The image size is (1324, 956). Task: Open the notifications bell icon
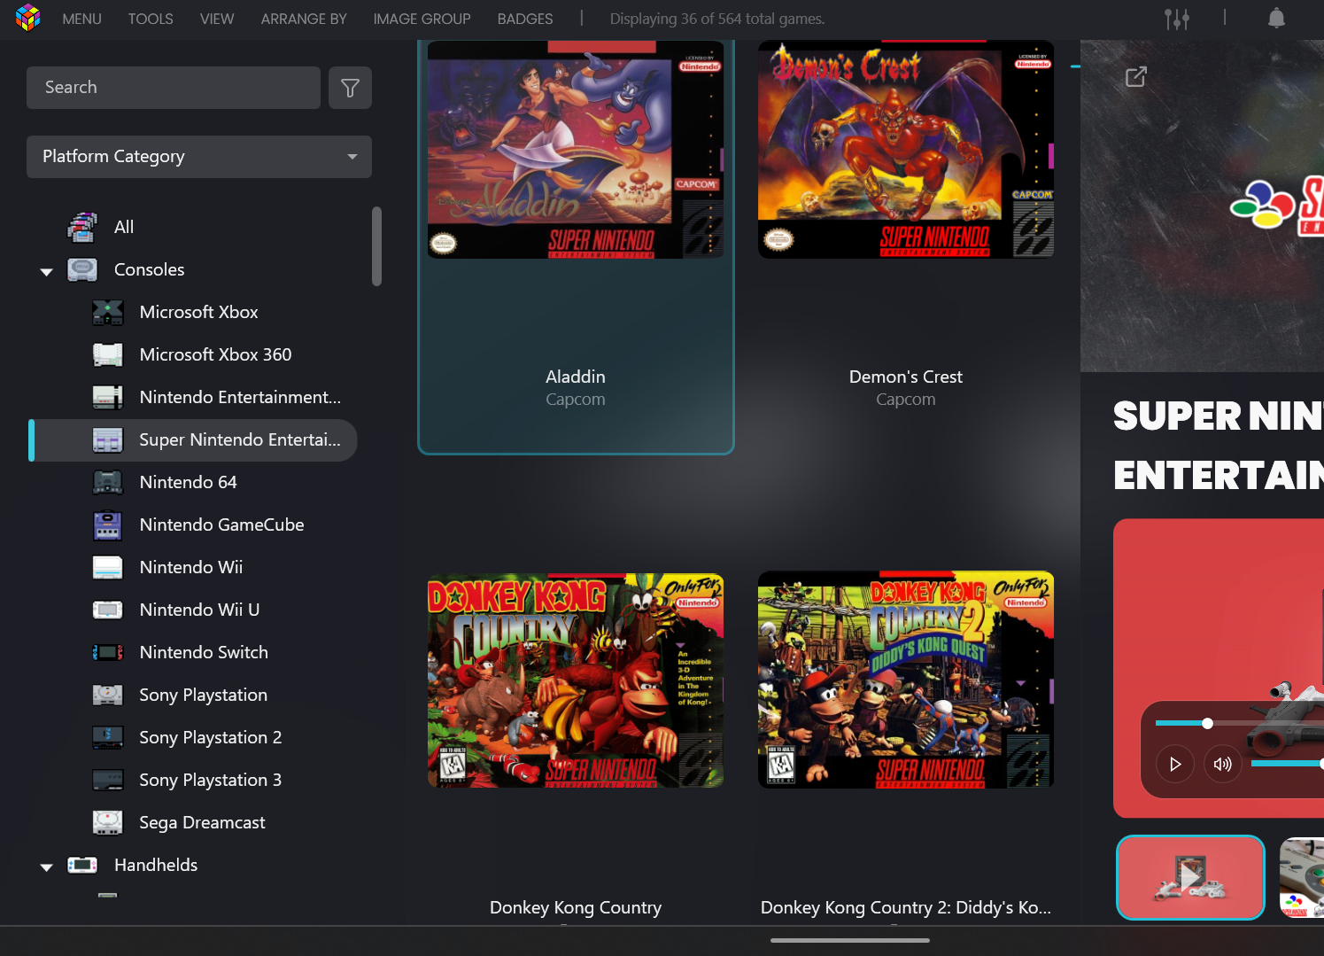[1276, 19]
